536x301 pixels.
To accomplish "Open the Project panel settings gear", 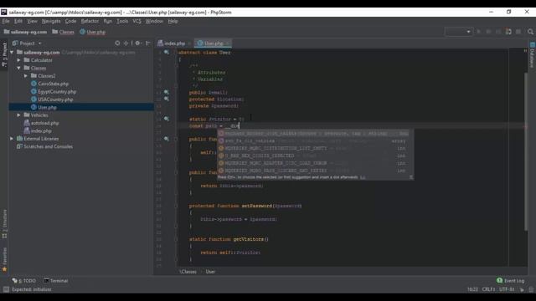I will point(137,43).
